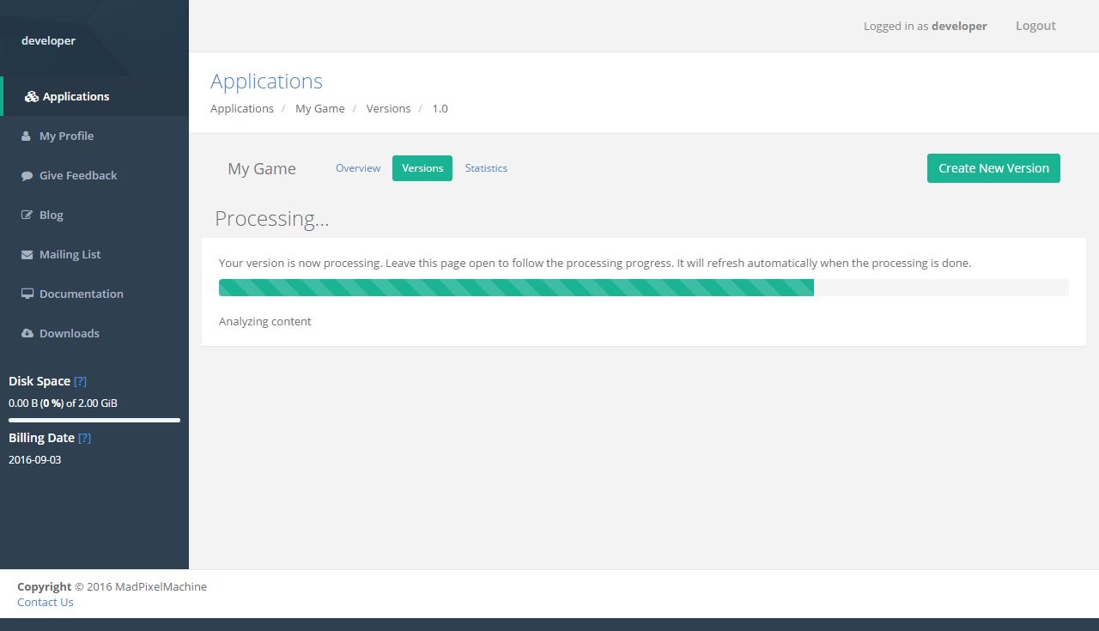Click the disk space usage bar
The width and height of the screenshot is (1099, 631).
[94, 420]
